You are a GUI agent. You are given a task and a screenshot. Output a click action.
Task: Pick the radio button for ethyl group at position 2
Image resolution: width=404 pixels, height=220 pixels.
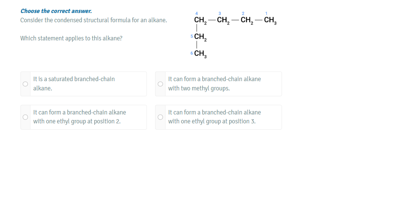point(25,117)
